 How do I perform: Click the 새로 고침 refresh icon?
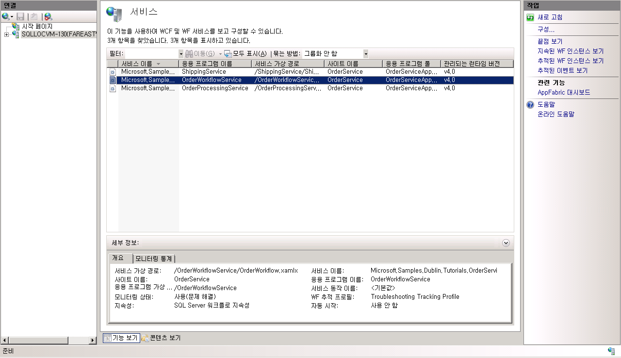(x=530, y=17)
